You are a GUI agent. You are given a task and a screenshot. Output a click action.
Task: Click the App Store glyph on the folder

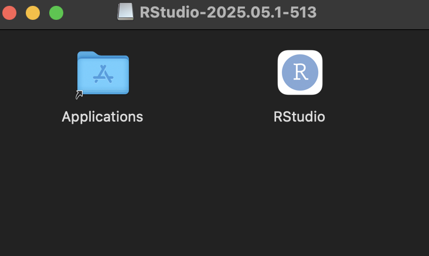103,74
